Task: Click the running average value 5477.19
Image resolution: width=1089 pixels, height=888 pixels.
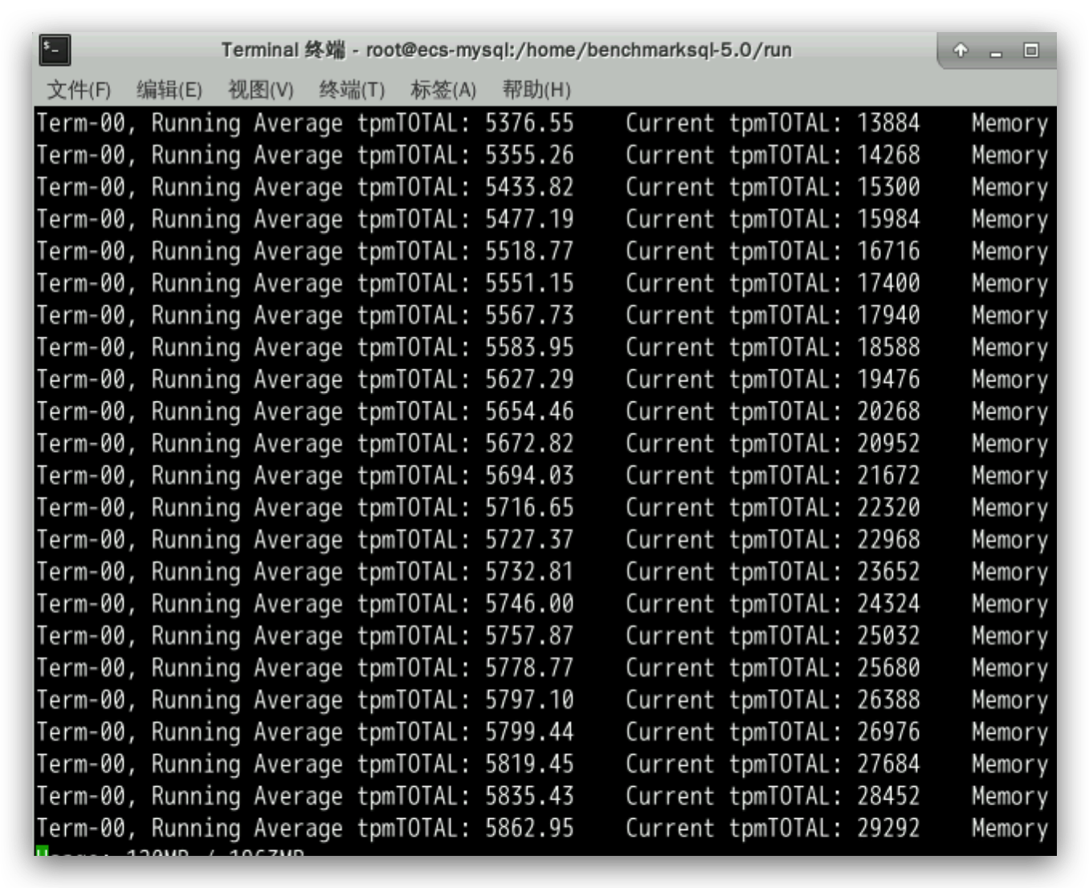Action: (529, 219)
